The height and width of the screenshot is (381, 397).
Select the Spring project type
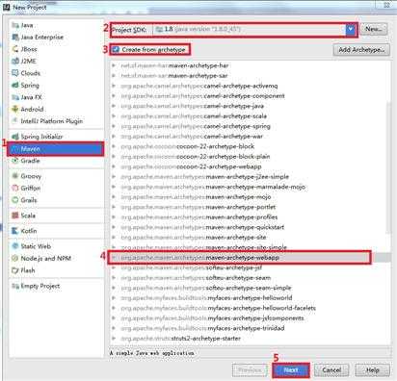tap(56, 85)
